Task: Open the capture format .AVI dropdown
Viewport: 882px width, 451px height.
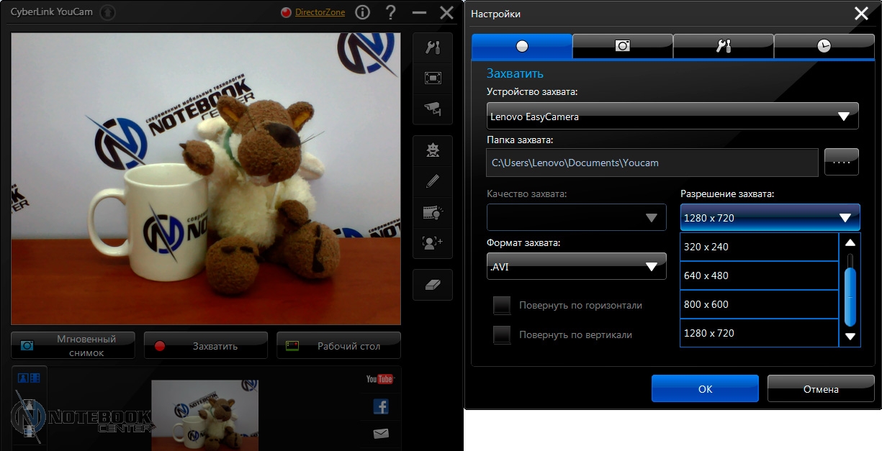Action: click(577, 267)
